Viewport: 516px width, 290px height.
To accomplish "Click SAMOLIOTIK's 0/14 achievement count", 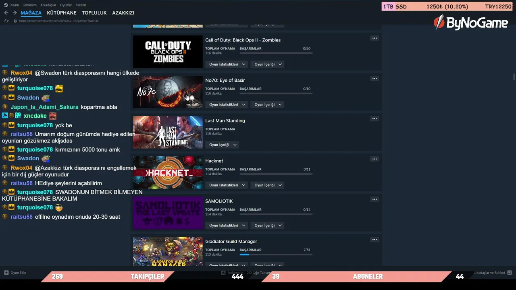I will (307, 209).
